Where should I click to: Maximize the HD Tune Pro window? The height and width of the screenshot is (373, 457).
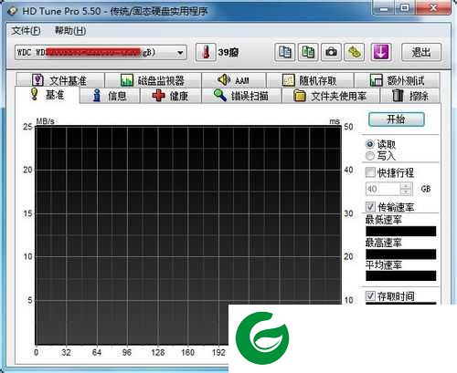click(405, 8)
